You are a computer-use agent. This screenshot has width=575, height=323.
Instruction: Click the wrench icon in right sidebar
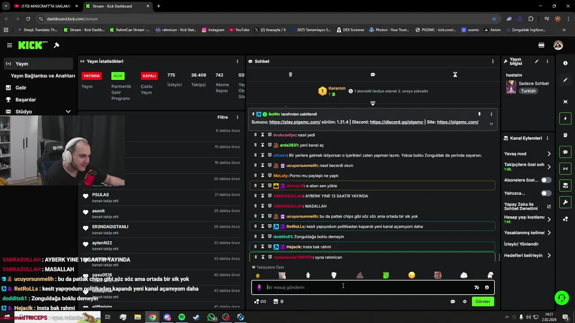(565, 202)
